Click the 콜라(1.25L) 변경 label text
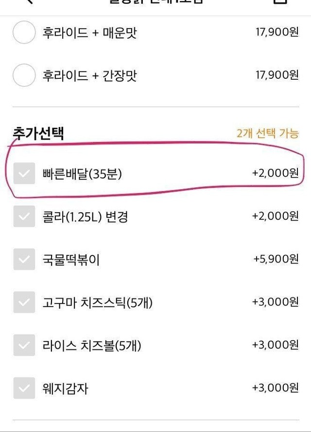The image size is (311, 432). 85,216
